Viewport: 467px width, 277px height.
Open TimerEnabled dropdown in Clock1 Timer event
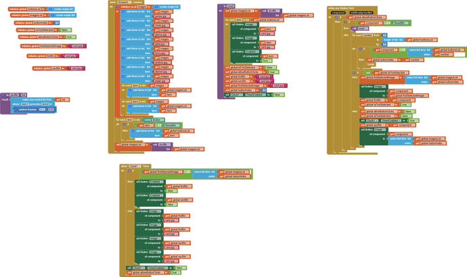point(158,268)
